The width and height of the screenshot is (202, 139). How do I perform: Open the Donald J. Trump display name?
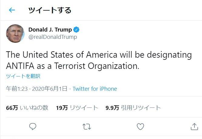coord(50,30)
